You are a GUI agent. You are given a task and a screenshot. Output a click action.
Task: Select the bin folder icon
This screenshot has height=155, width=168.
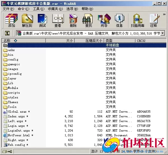coord(5,55)
